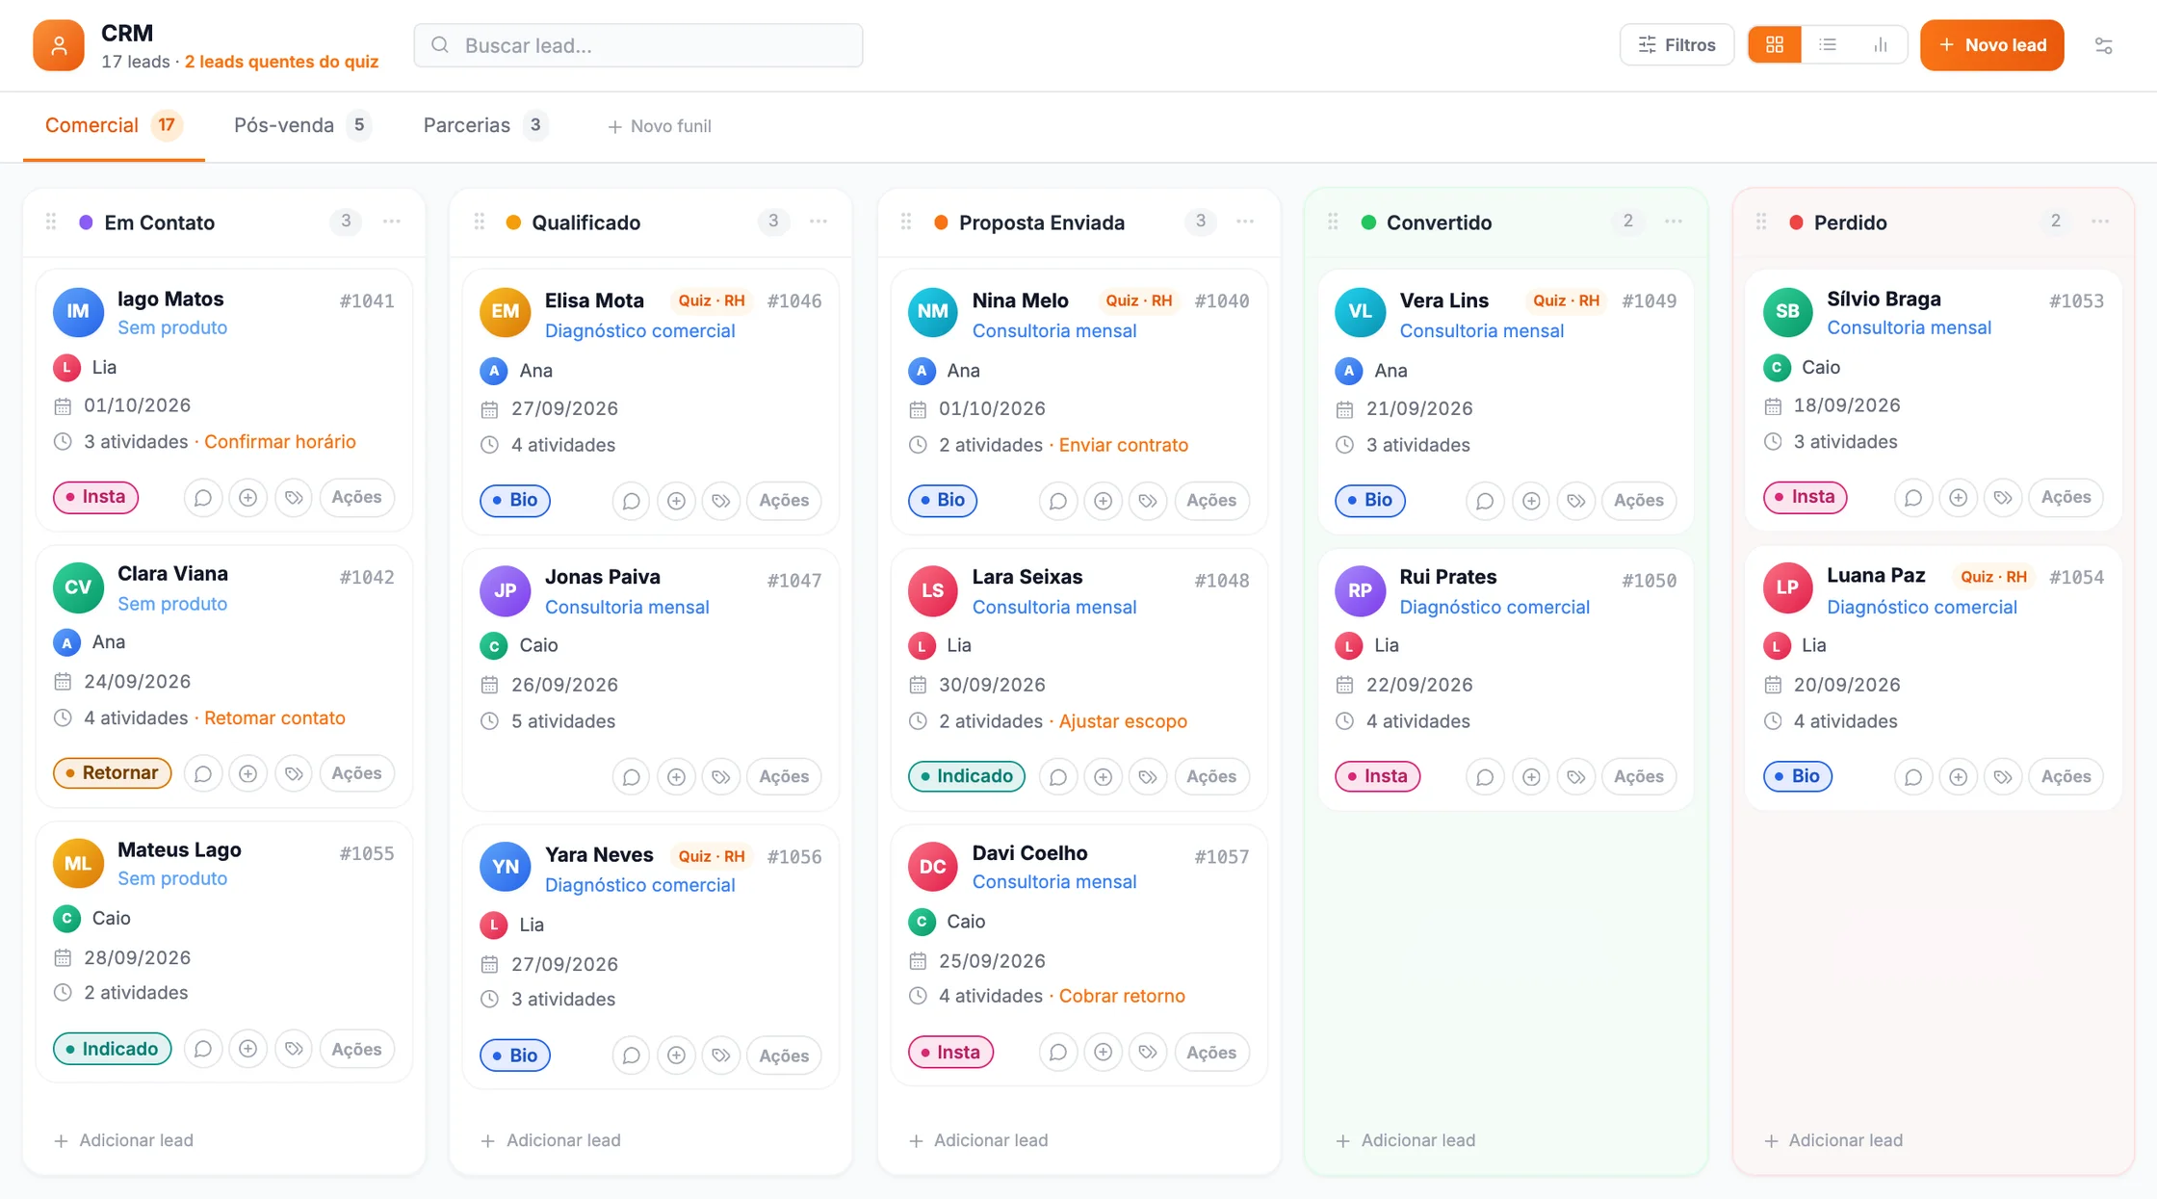Select the Comercial funnel tab
This screenshot has height=1199, width=2157.
(x=114, y=125)
